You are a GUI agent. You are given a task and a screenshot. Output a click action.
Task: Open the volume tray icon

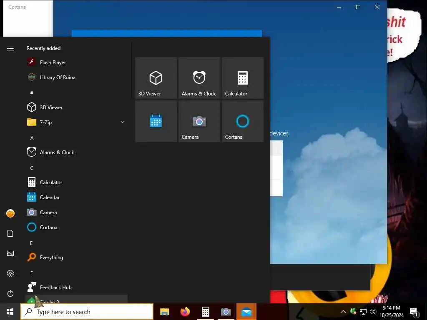coord(373,312)
